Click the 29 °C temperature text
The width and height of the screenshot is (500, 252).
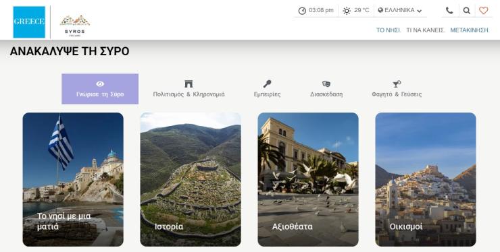(361, 10)
